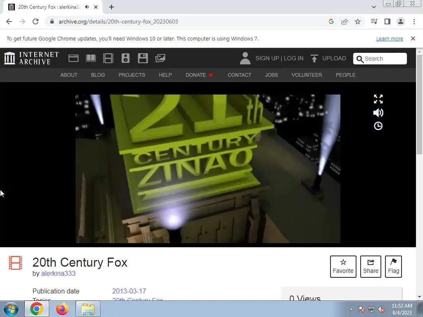Open the Web (Wayback) section icon
This screenshot has height=317, width=423.
[74, 58]
